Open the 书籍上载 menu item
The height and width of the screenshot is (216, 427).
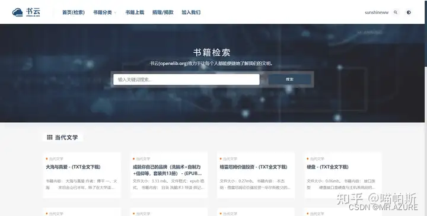135,12
